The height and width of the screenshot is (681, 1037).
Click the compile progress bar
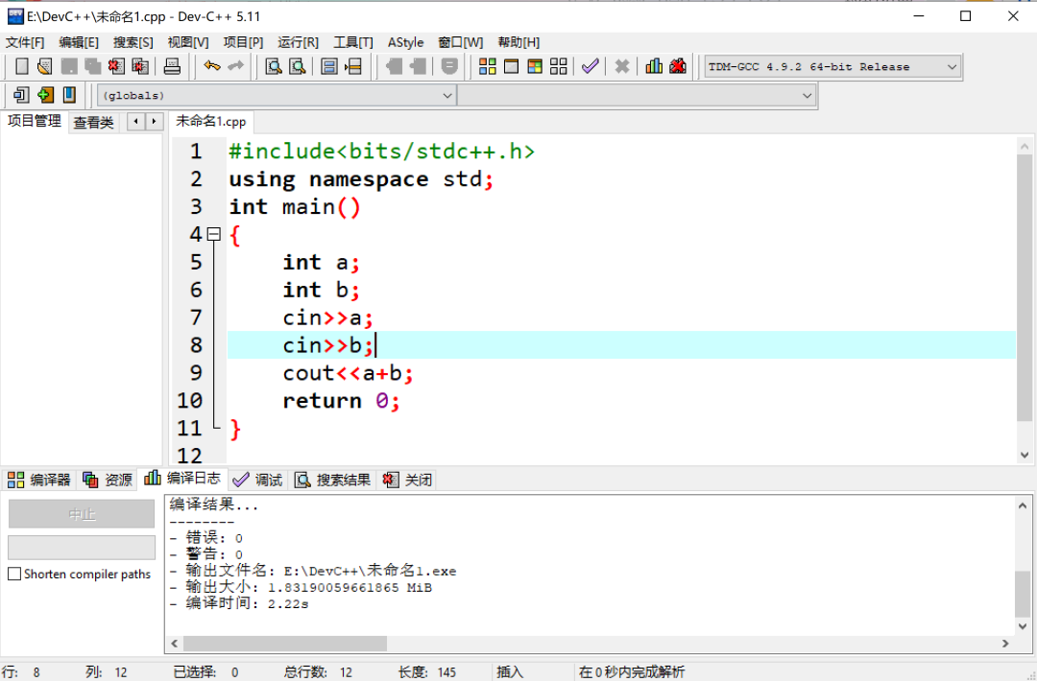pyautogui.click(x=82, y=548)
